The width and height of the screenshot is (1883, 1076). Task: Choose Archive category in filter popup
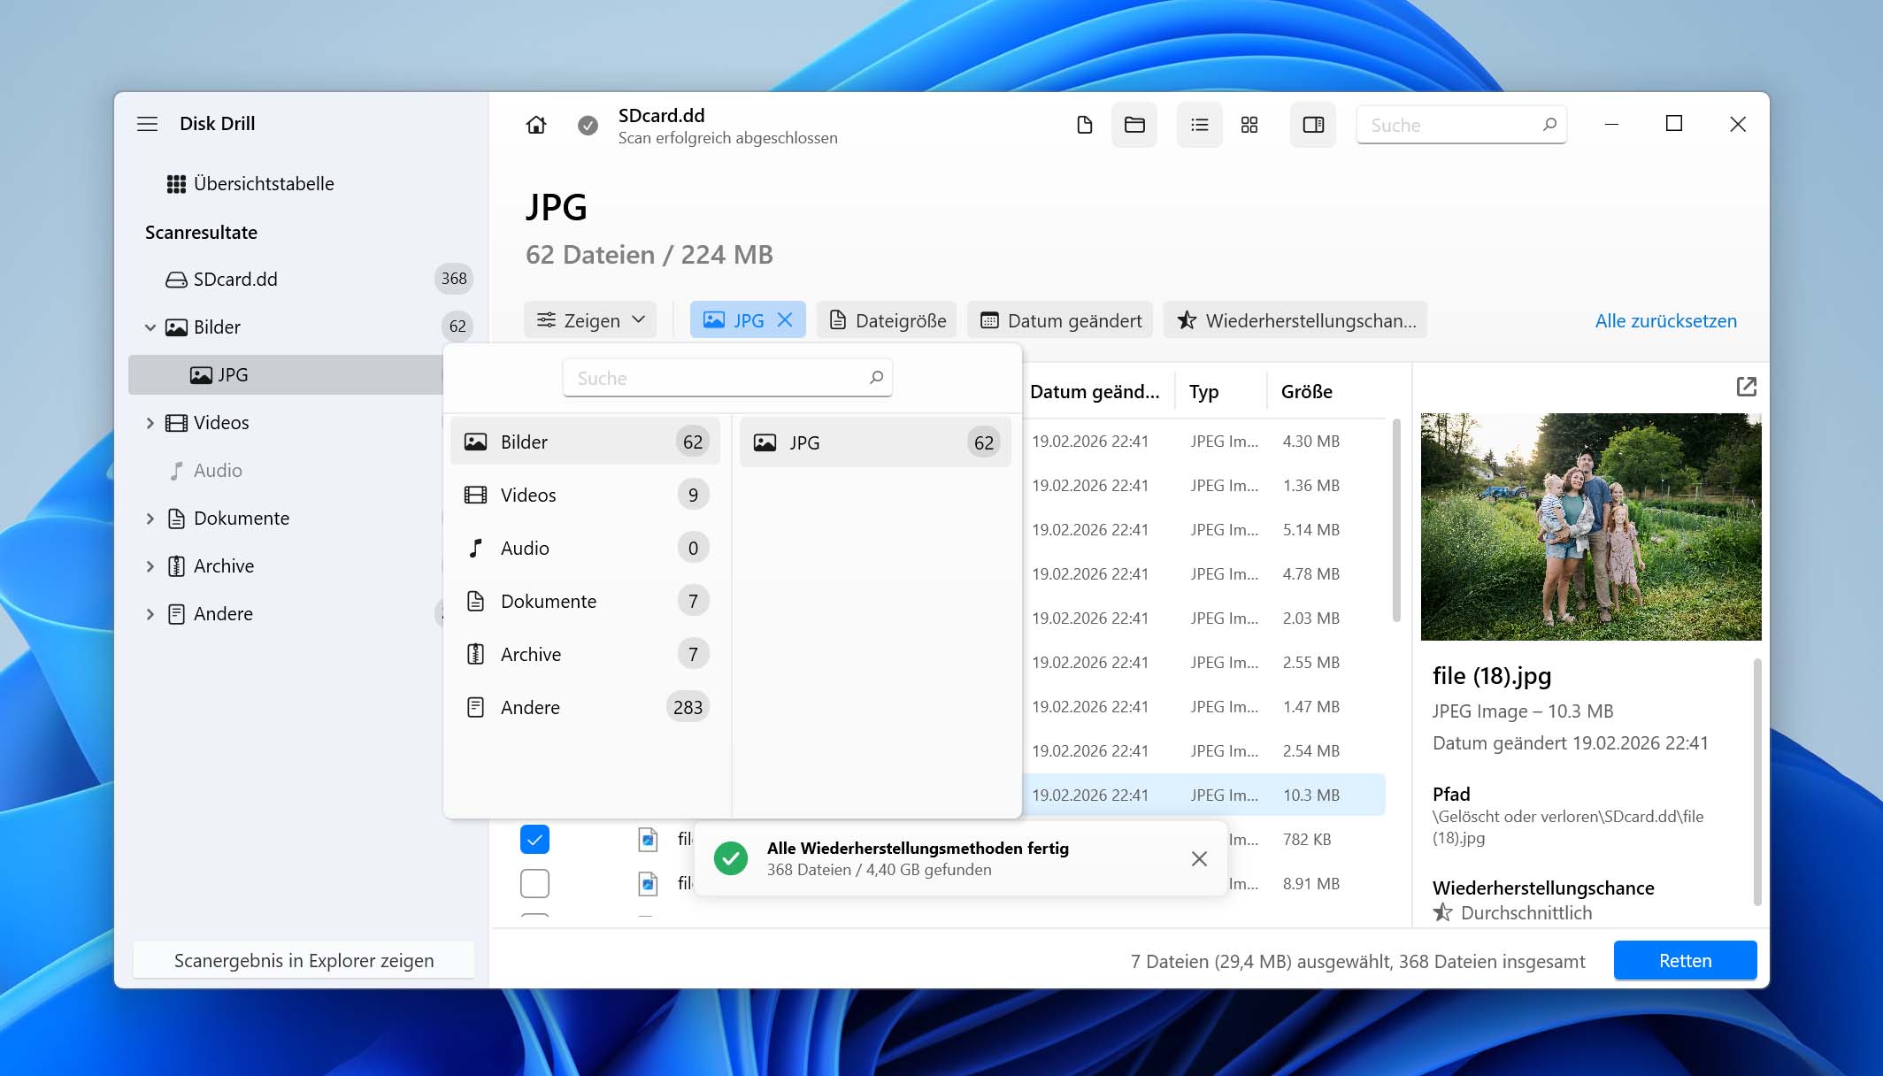pyautogui.click(x=585, y=654)
